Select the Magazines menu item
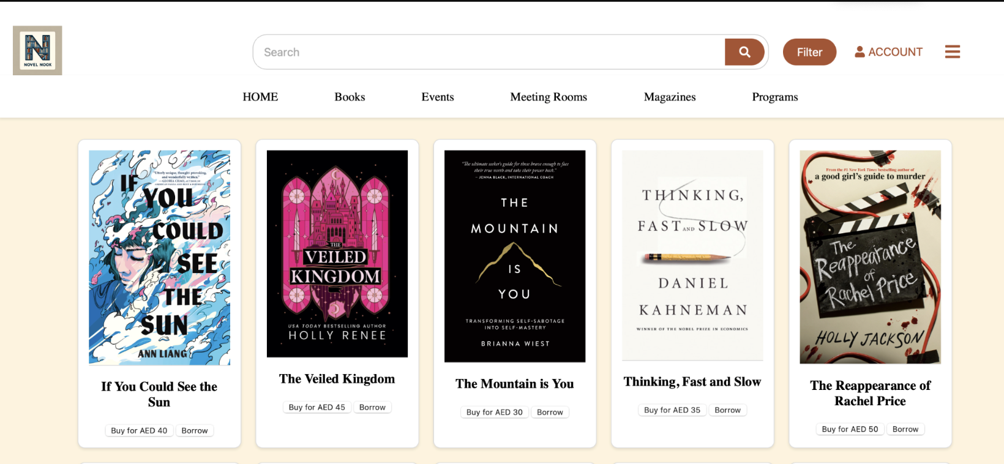1004x464 pixels. click(x=670, y=97)
